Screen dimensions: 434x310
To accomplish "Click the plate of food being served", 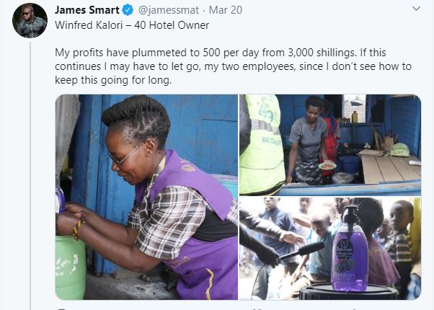I will click(x=327, y=166).
